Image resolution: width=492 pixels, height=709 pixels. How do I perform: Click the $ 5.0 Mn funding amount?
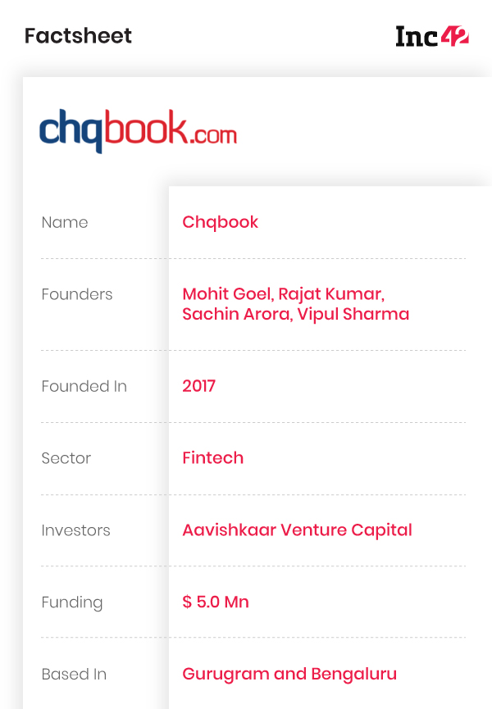(x=216, y=602)
